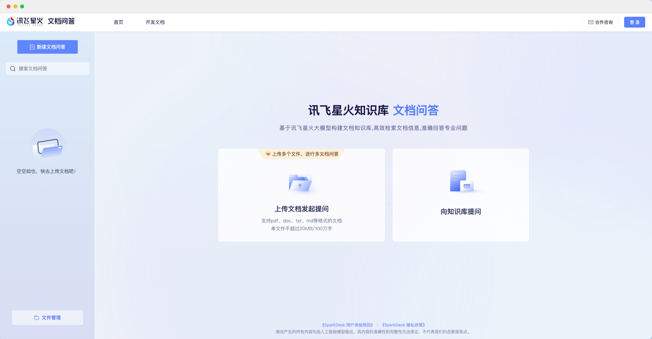This screenshot has height=339, width=652.
Task: Click the folder icon on 文件管理 button
Action: coord(37,318)
